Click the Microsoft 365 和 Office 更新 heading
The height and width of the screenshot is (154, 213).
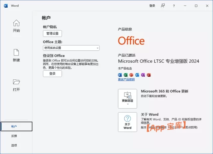[x=164, y=91]
